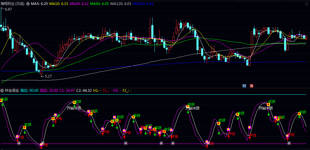Expand the 种金得金 indicator menu arrow
This screenshot has height=150, width=310.
tap(2, 91)
